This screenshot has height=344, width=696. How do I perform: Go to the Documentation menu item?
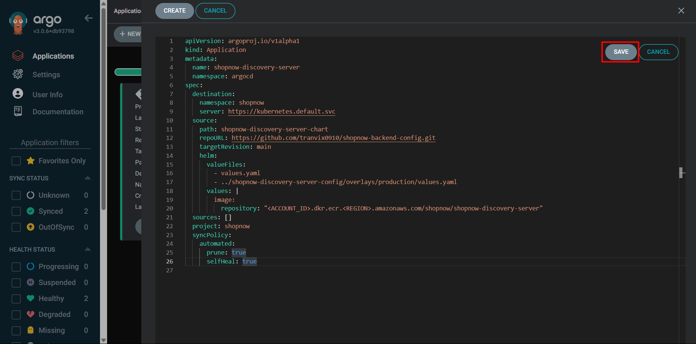(x=58, y=112)
